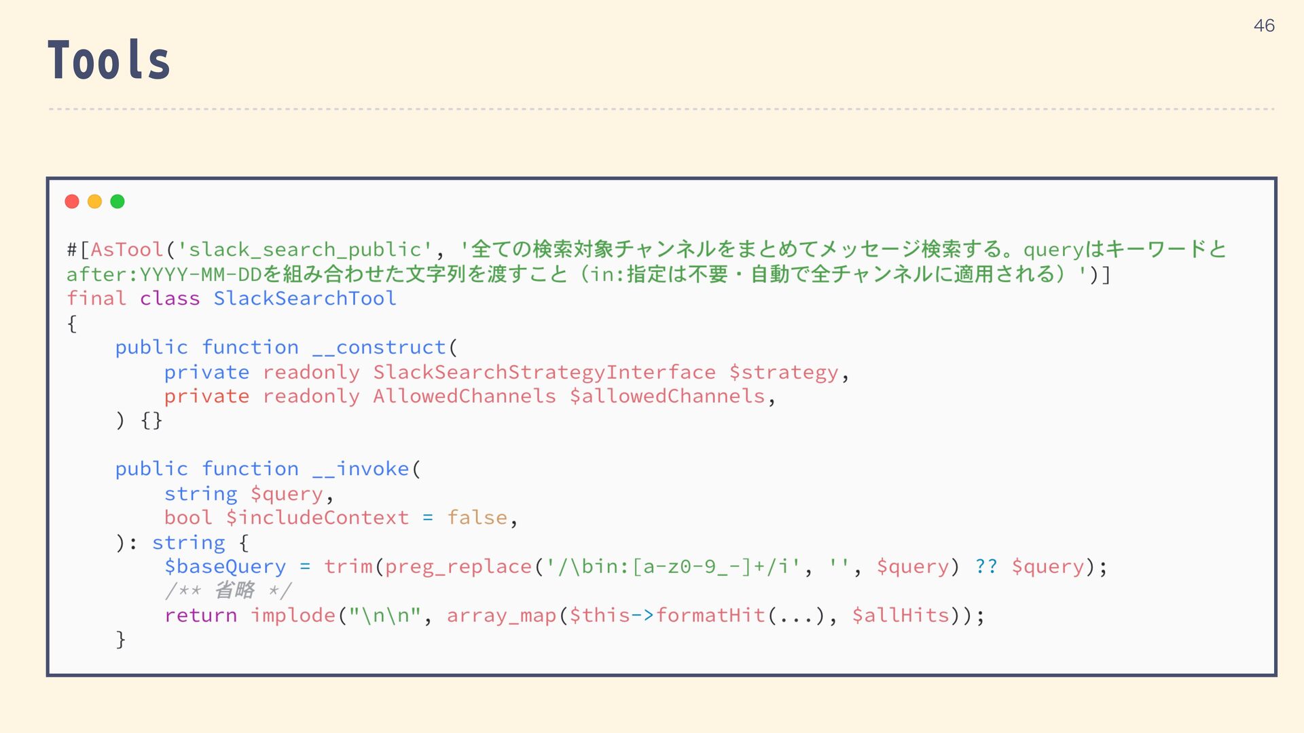The width and height of the screenshot is (1304, 733).
Task: Select the "SlackSearchStrategyInterface" type name
Action: point(544,372)
